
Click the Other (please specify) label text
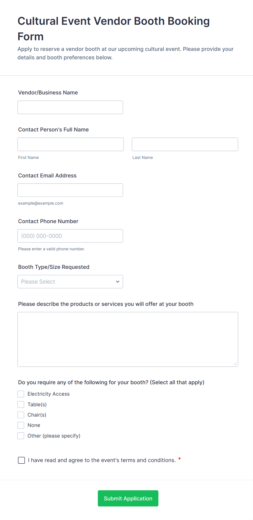pos(54,436)
